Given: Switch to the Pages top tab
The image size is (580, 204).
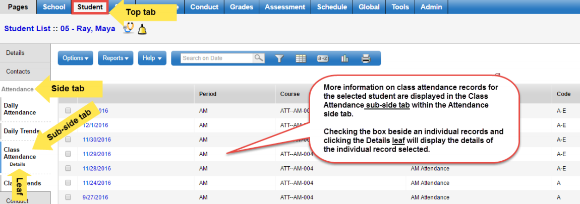Looking at the screenshot, I should point(18,7).
